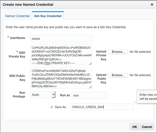Focus the SSH Private Key text area
This screenshot has width=157, height=133.
[x=60, y=54]
